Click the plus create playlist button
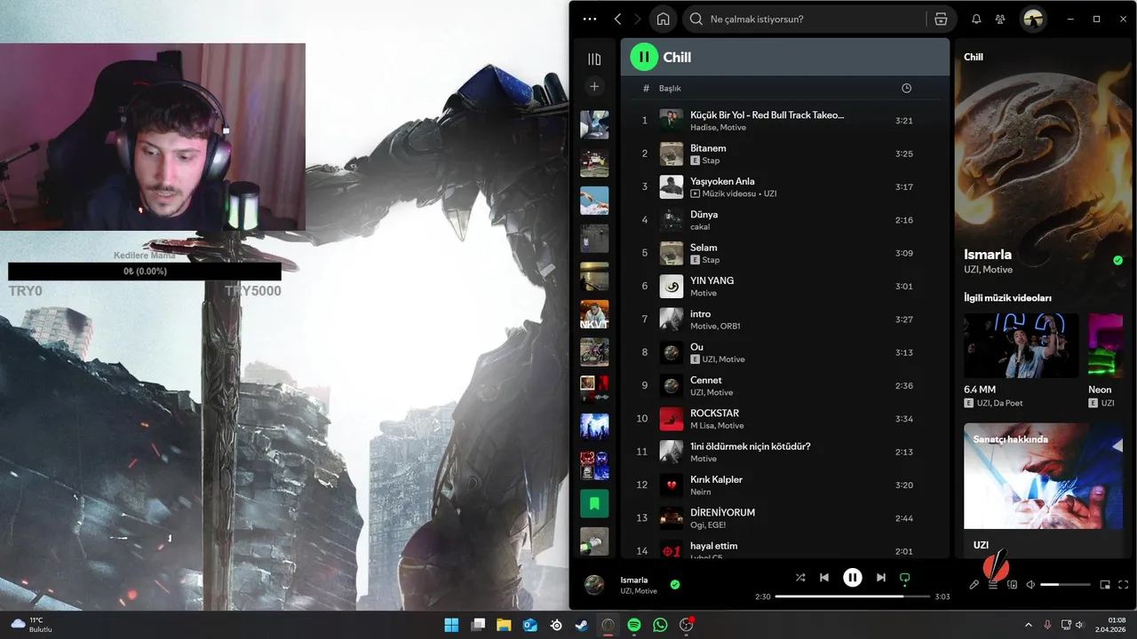Viewport: 1137px width, 639px height. (594, 86)
